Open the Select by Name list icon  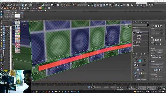(26, 5)
